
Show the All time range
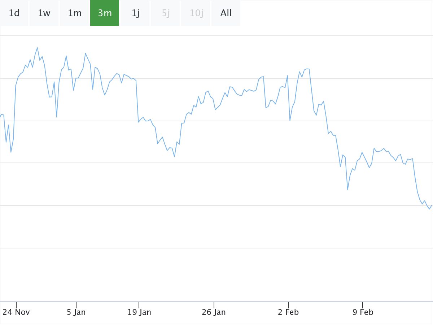(x=226, y=13)
